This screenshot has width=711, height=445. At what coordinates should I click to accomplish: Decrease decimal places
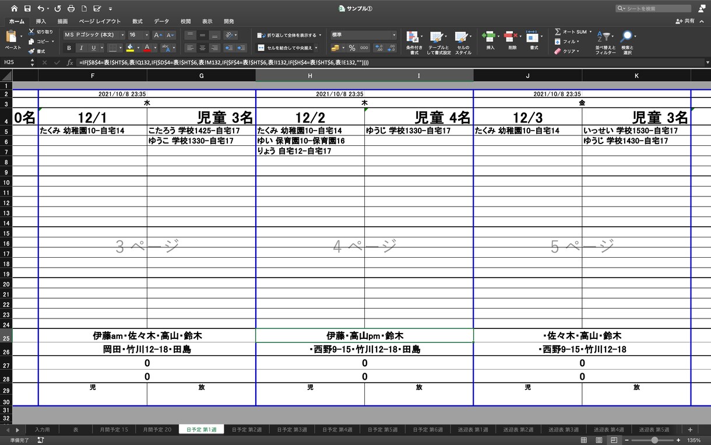pos(391,48)
